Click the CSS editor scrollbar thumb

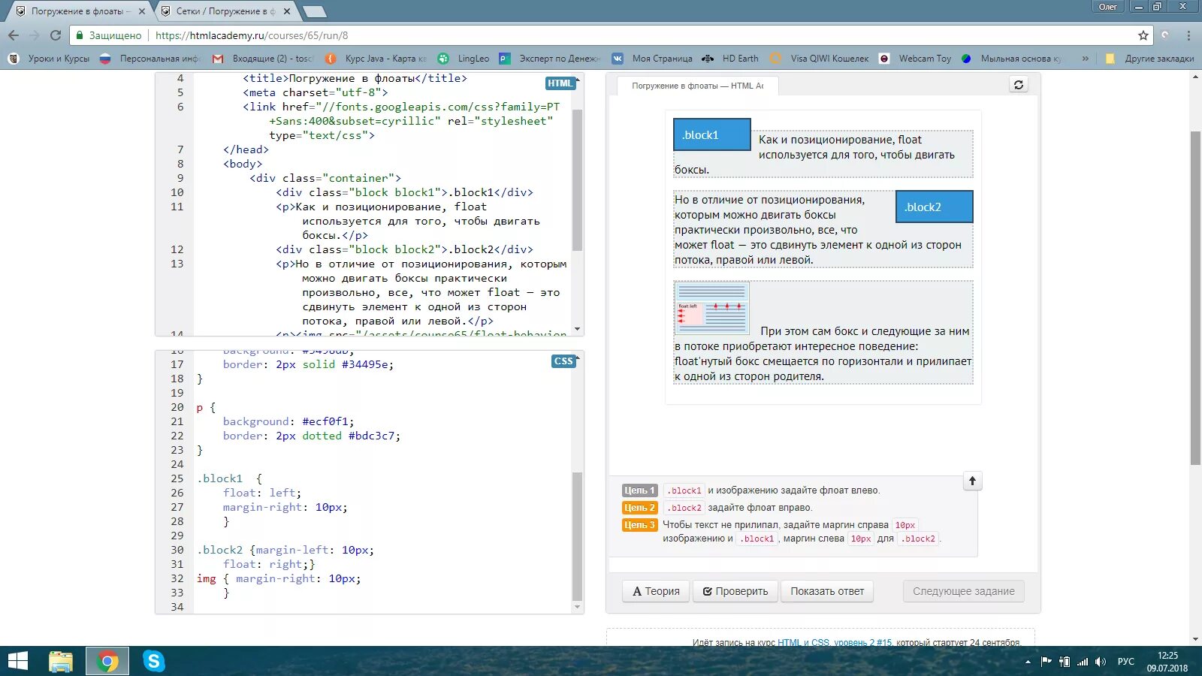pyautogui.click(x=577, y=536)
